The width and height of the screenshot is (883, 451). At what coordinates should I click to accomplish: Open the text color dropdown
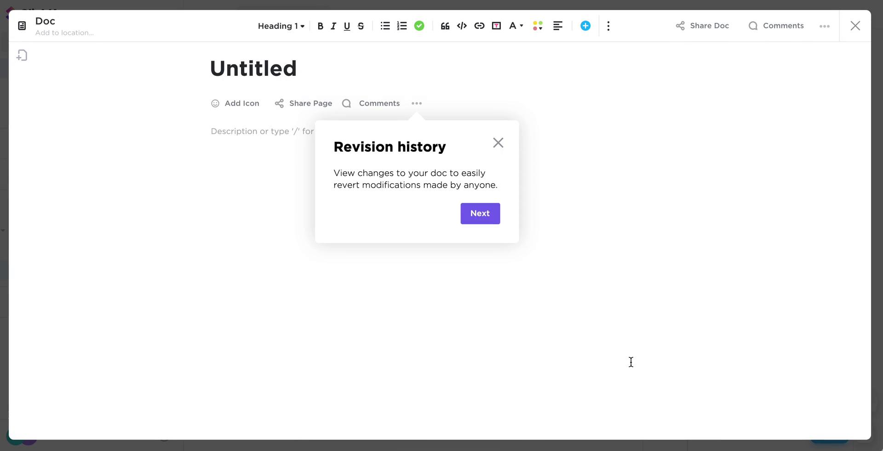[516, 26]
